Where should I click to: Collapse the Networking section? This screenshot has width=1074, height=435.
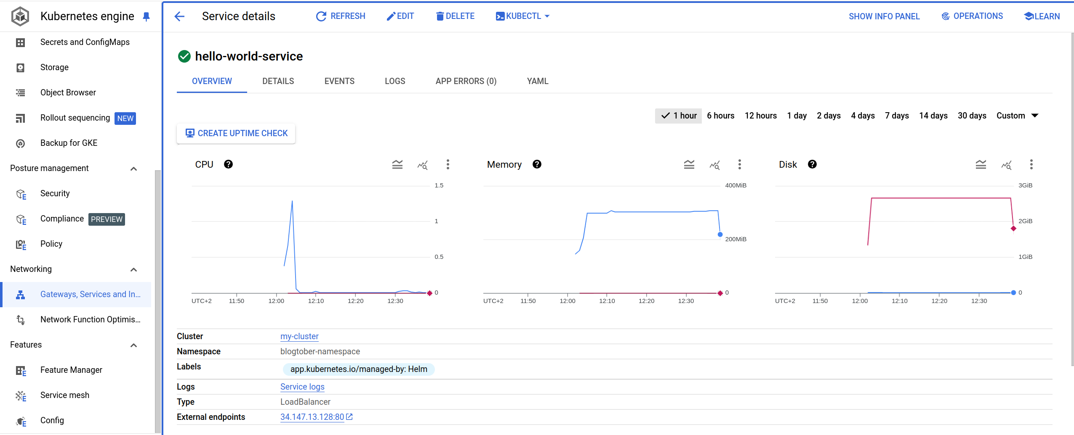pos(133,269)
